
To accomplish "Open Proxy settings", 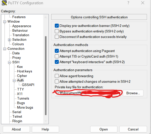I will point(17,58).
